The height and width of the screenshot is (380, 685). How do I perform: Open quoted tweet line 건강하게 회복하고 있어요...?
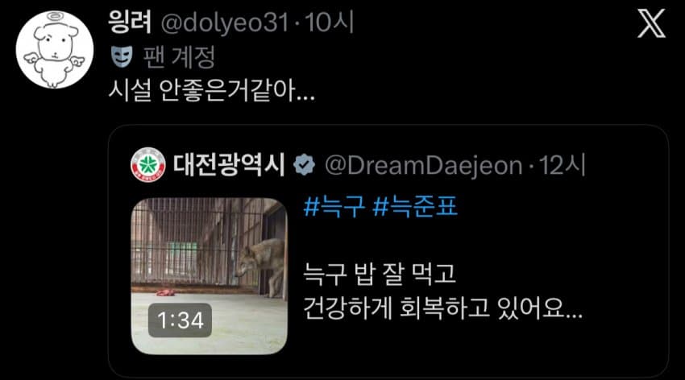click(443, 308)
